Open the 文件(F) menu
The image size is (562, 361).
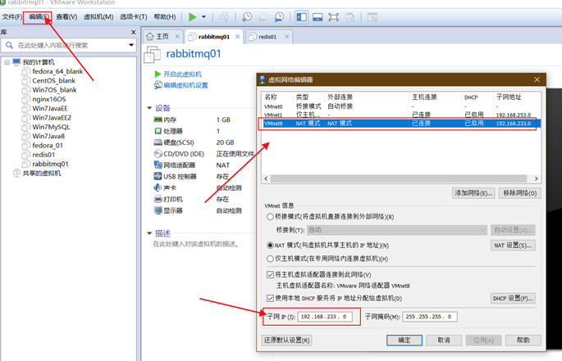(x=11, y=17)
